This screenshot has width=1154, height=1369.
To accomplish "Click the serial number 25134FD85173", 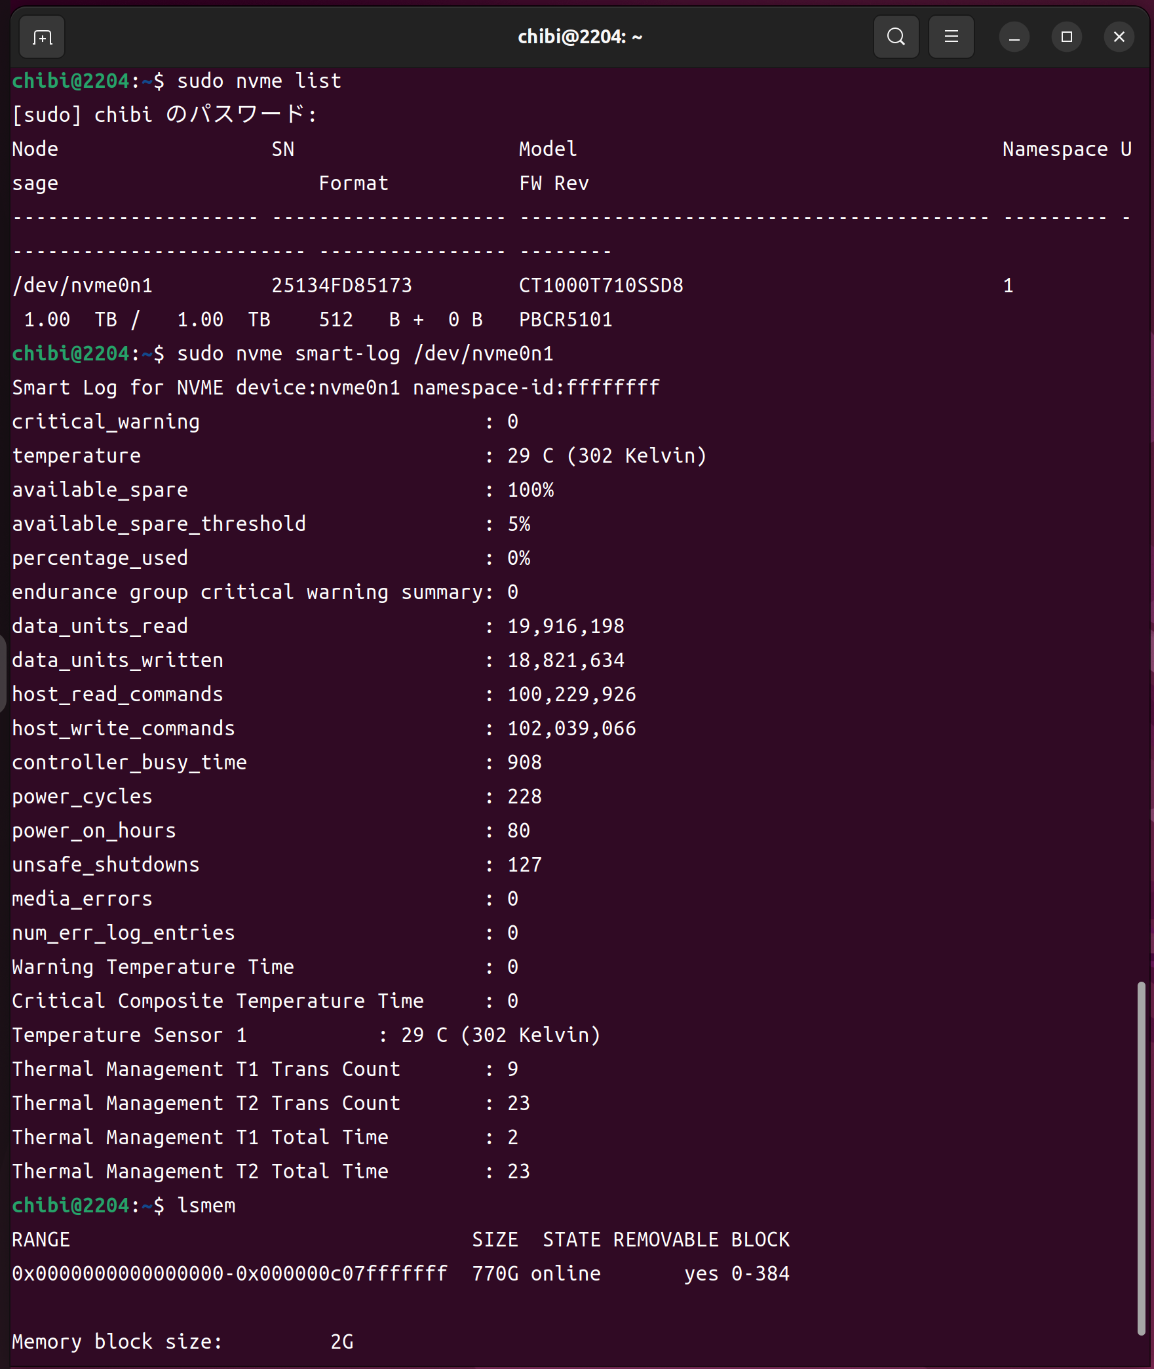I will pyautogui.click(x=341, y=285).
